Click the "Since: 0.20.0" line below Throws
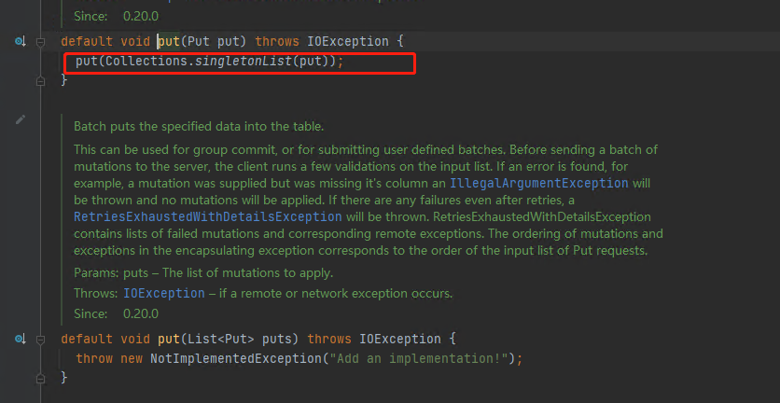The width and height of the screenshot is (780, 403). click(x=116, y=313)
